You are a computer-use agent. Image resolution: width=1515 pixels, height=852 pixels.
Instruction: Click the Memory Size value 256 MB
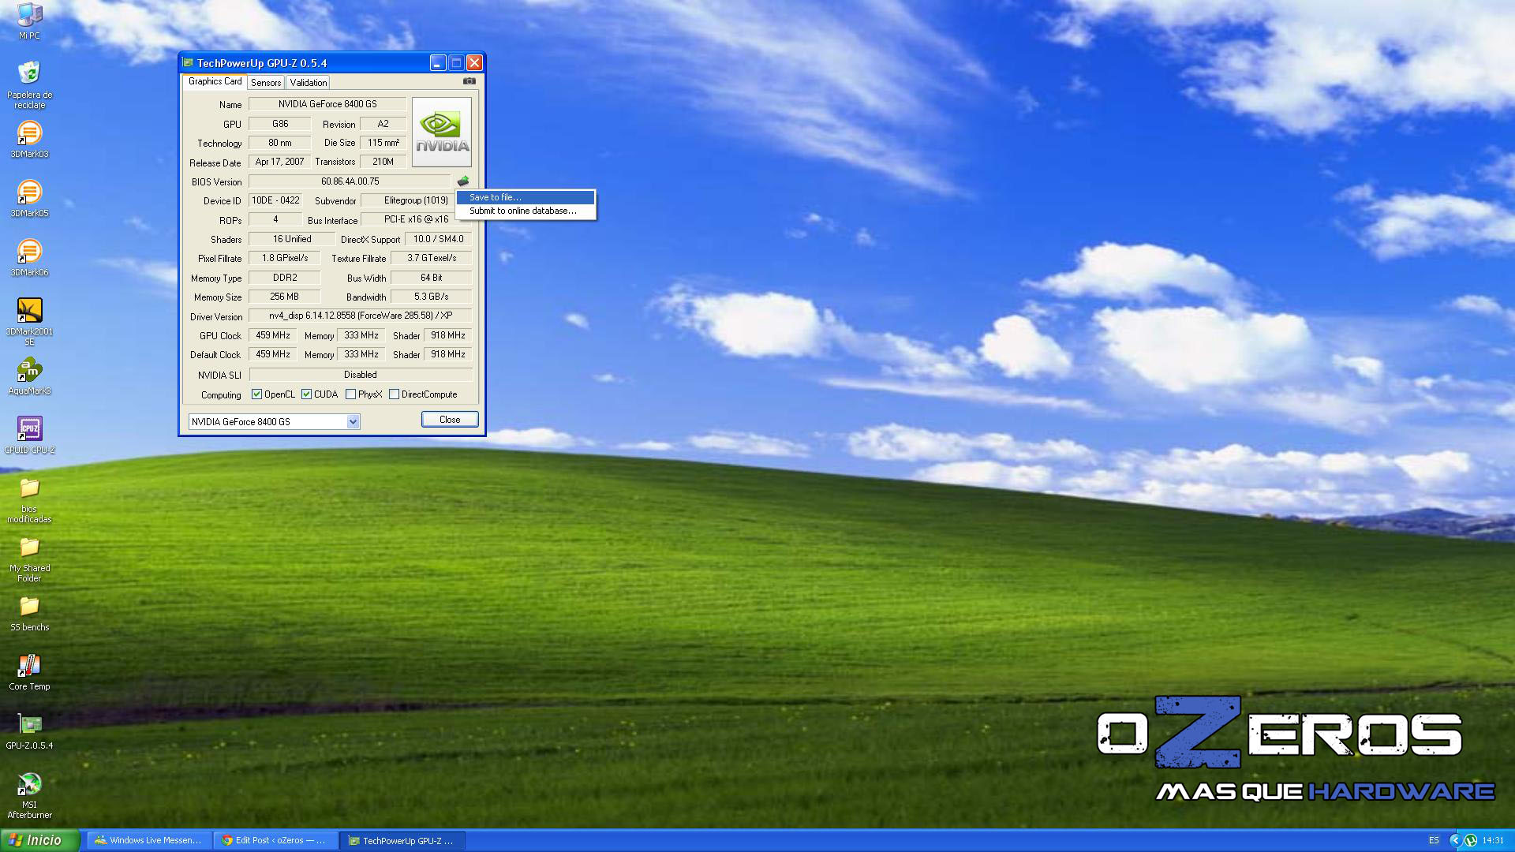click(x=285, y=297)
